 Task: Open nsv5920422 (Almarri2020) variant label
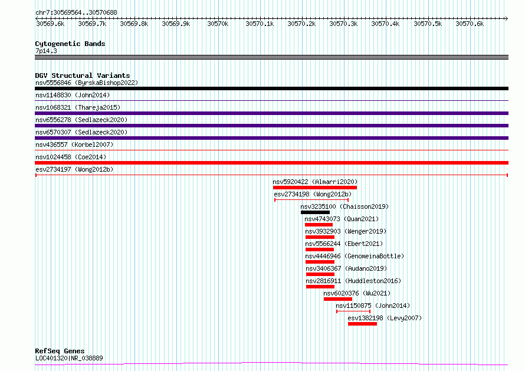click(315, 182)
